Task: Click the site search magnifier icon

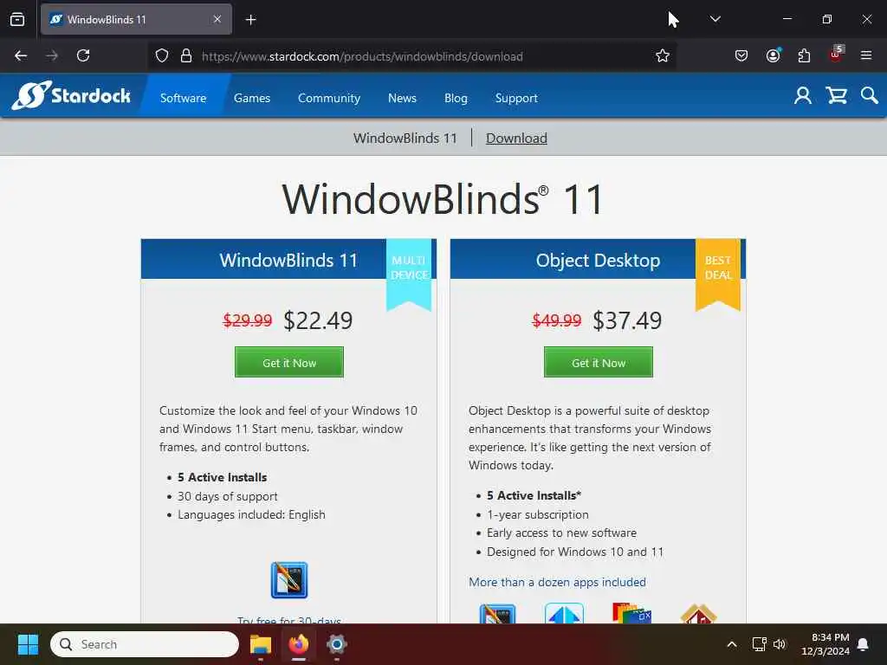Action: (870, 95)
